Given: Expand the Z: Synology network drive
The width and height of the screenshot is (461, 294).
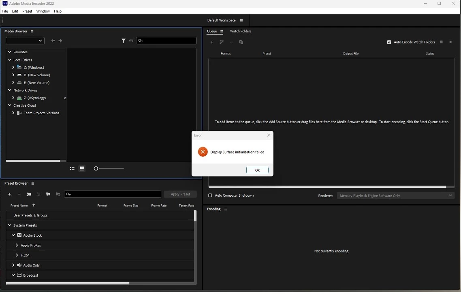Looking at the screenshot, I should point(13,98).
